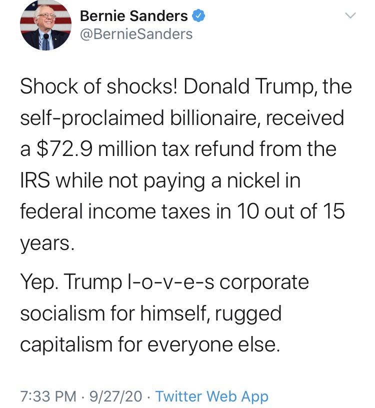Click the Bernie Sanders display name
This screenshot has width=375, height=408.
point(133,16)
